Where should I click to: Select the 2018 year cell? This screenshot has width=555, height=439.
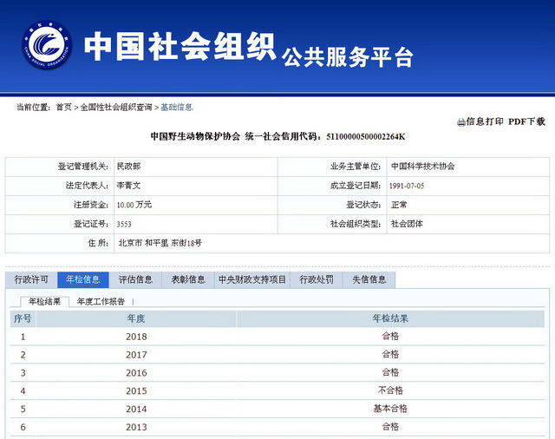click(136, 337)
